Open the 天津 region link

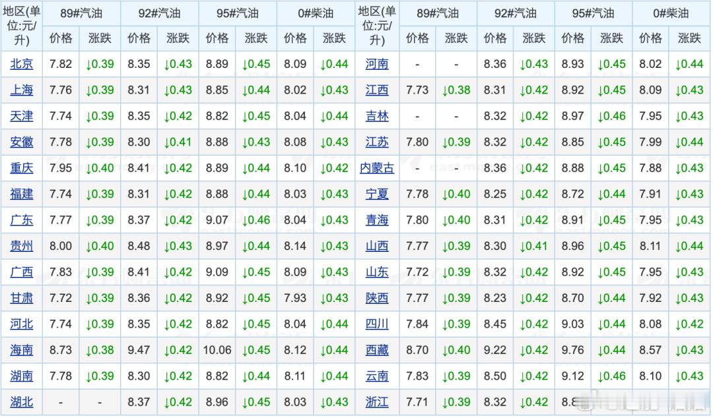point(21,116)
